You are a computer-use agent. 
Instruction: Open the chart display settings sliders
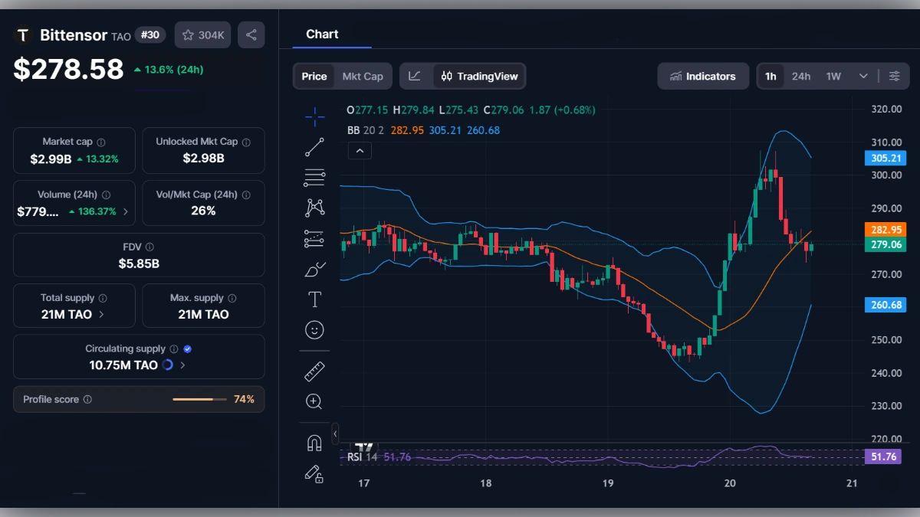[895, 76]
